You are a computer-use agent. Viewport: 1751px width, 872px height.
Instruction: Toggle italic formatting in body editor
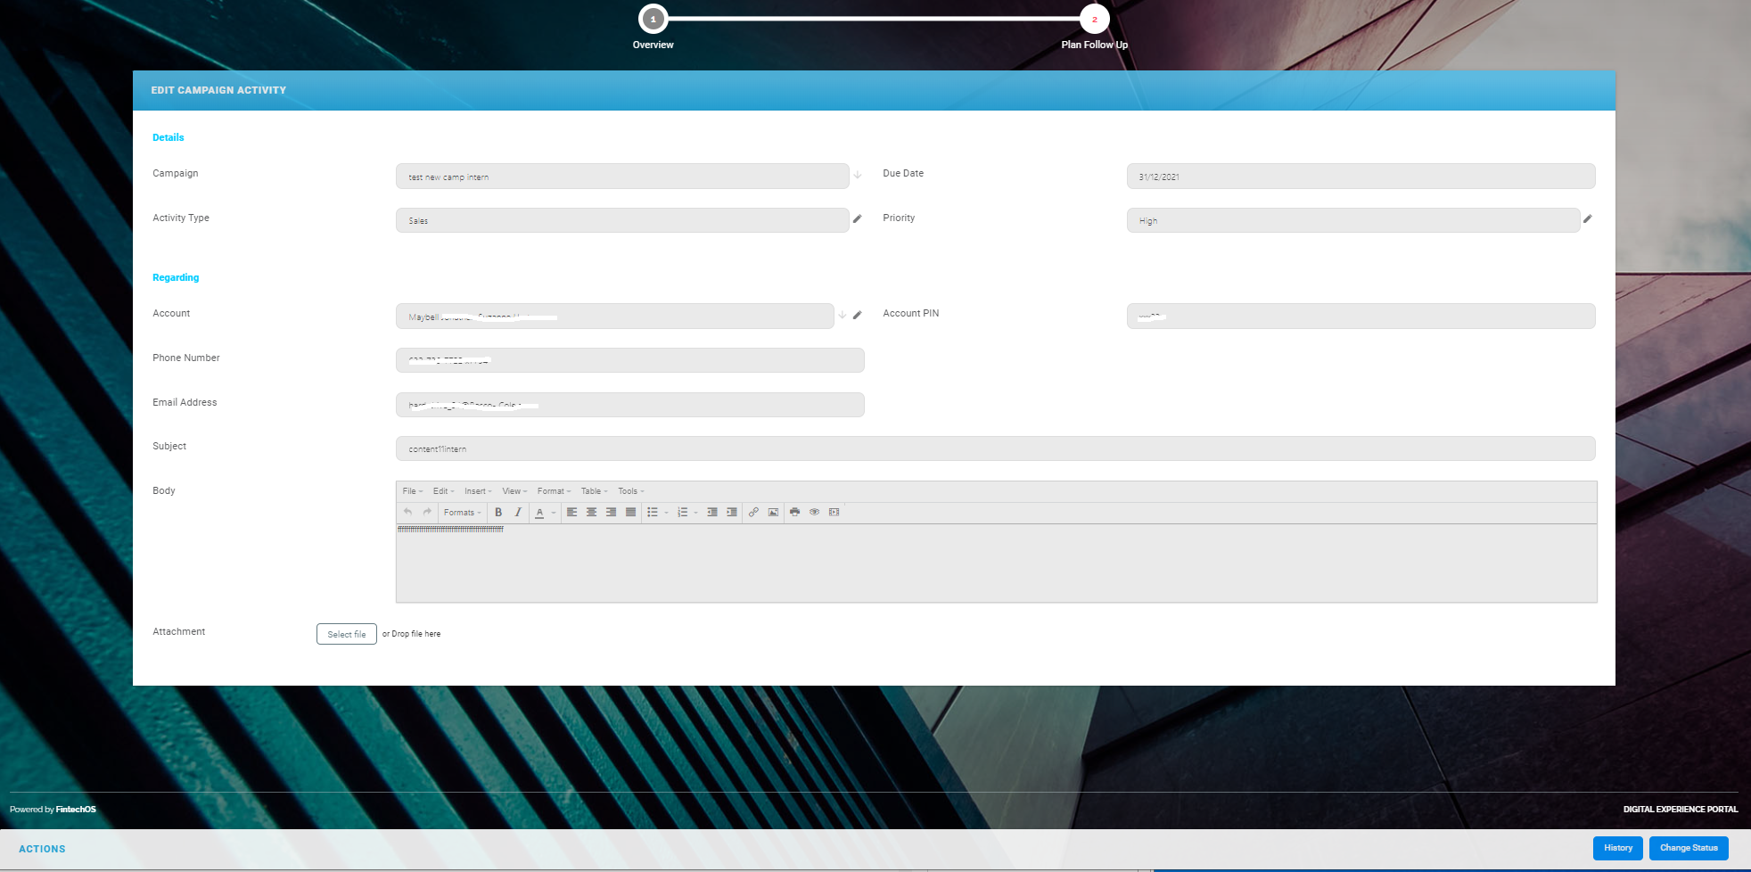518,513
